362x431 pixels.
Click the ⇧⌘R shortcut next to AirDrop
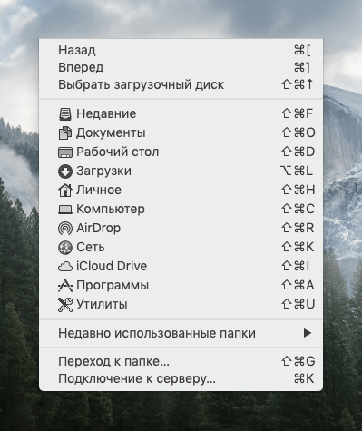point(298,229)
